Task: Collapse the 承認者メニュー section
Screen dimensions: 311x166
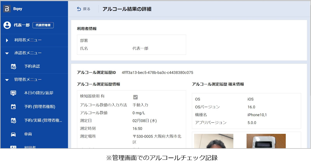Action: 7,53
